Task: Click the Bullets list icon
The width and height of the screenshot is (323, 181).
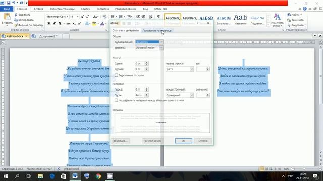Action: 112,17
